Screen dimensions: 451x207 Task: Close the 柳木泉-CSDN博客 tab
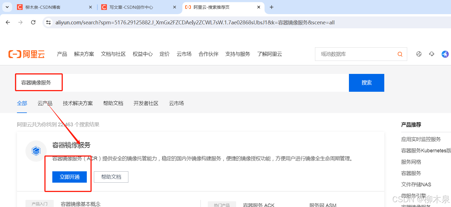pyautogui.click(x=90, y=7)
